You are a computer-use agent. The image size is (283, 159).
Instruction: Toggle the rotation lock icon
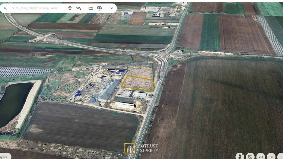[x=250, y=157]
